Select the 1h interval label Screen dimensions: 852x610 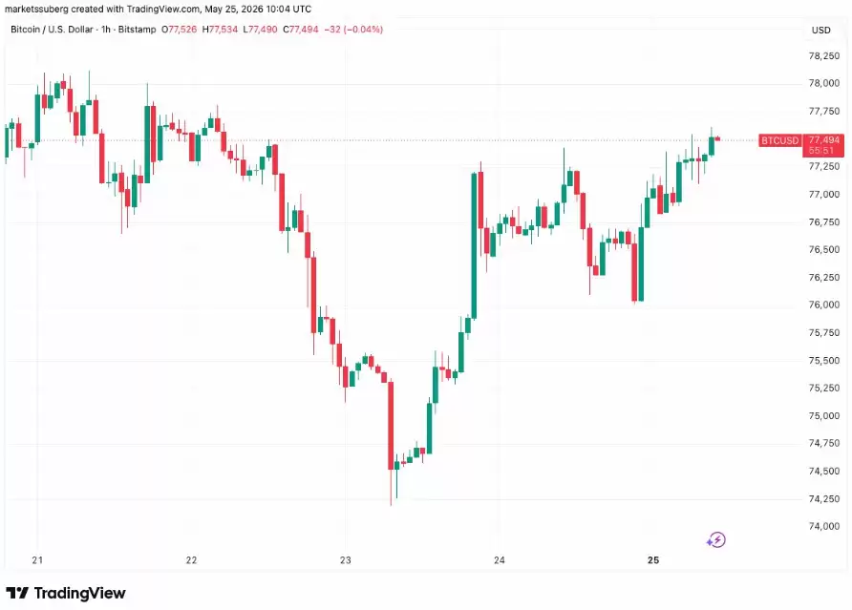(105, 30)
